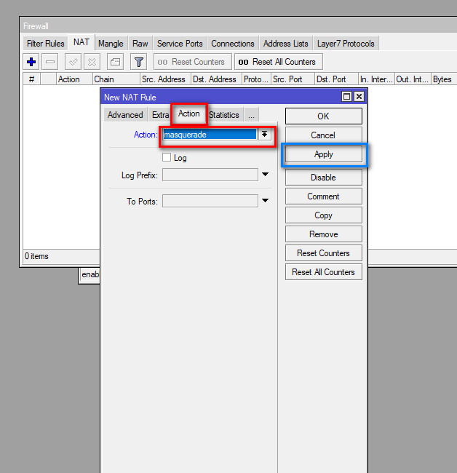Enable the Log checkbox
The height and width of the screenshot is (473, 457).
(x=167, y=157)
